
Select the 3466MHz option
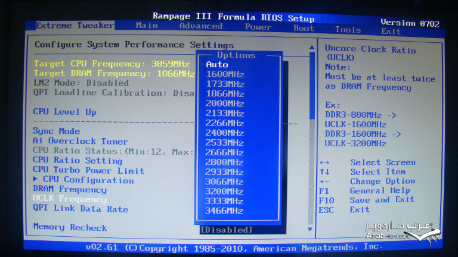pos(224,211)
